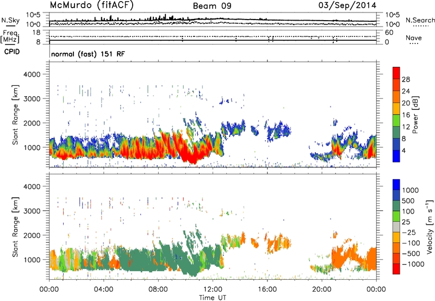Click the '-1000' tick on the velocity colorbar
The width and height of the screenshot is (435, 301).
[x=413, y=264]
